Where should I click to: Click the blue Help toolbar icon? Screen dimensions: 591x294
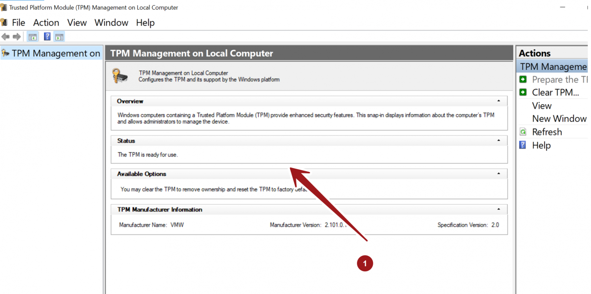[47, 37]
